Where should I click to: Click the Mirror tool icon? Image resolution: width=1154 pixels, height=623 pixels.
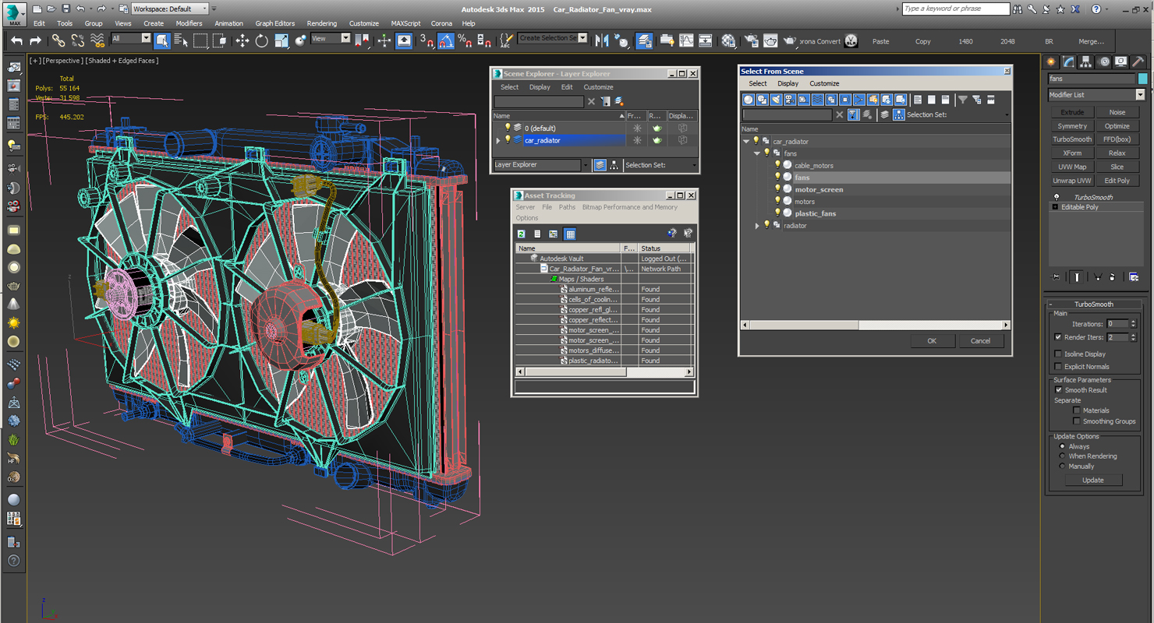tap(602, 40)
